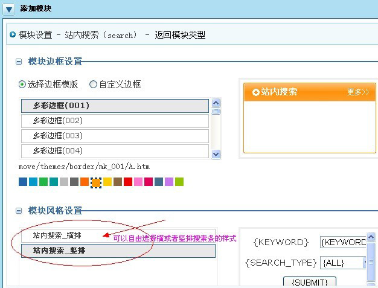Pick the teal color swatch
The width and height of the screenshot is (378, 288).
pos(54,182)
